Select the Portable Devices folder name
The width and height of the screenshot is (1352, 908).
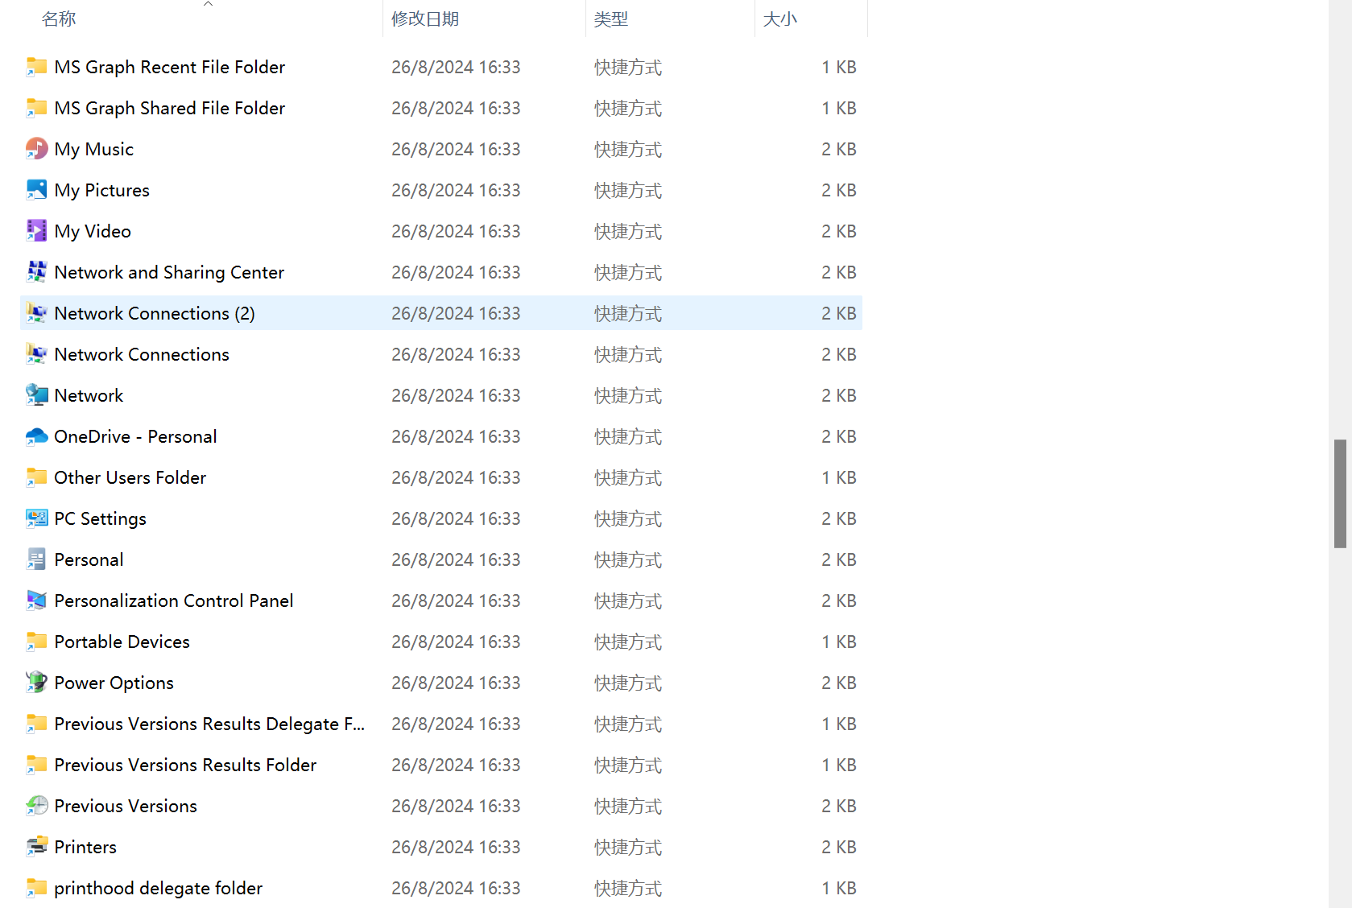122,642
